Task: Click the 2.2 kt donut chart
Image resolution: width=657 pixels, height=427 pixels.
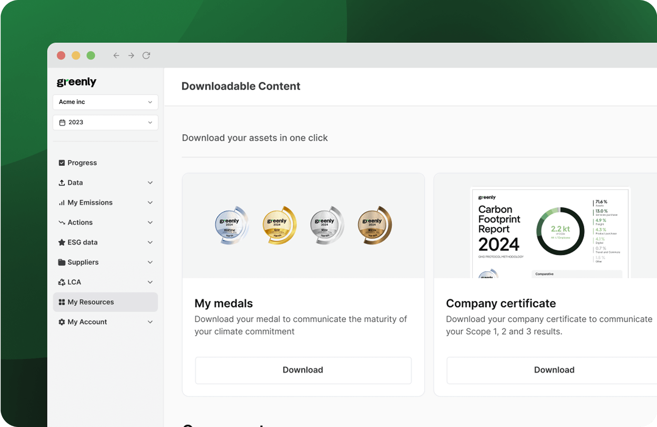Action: tap(560, 231)
